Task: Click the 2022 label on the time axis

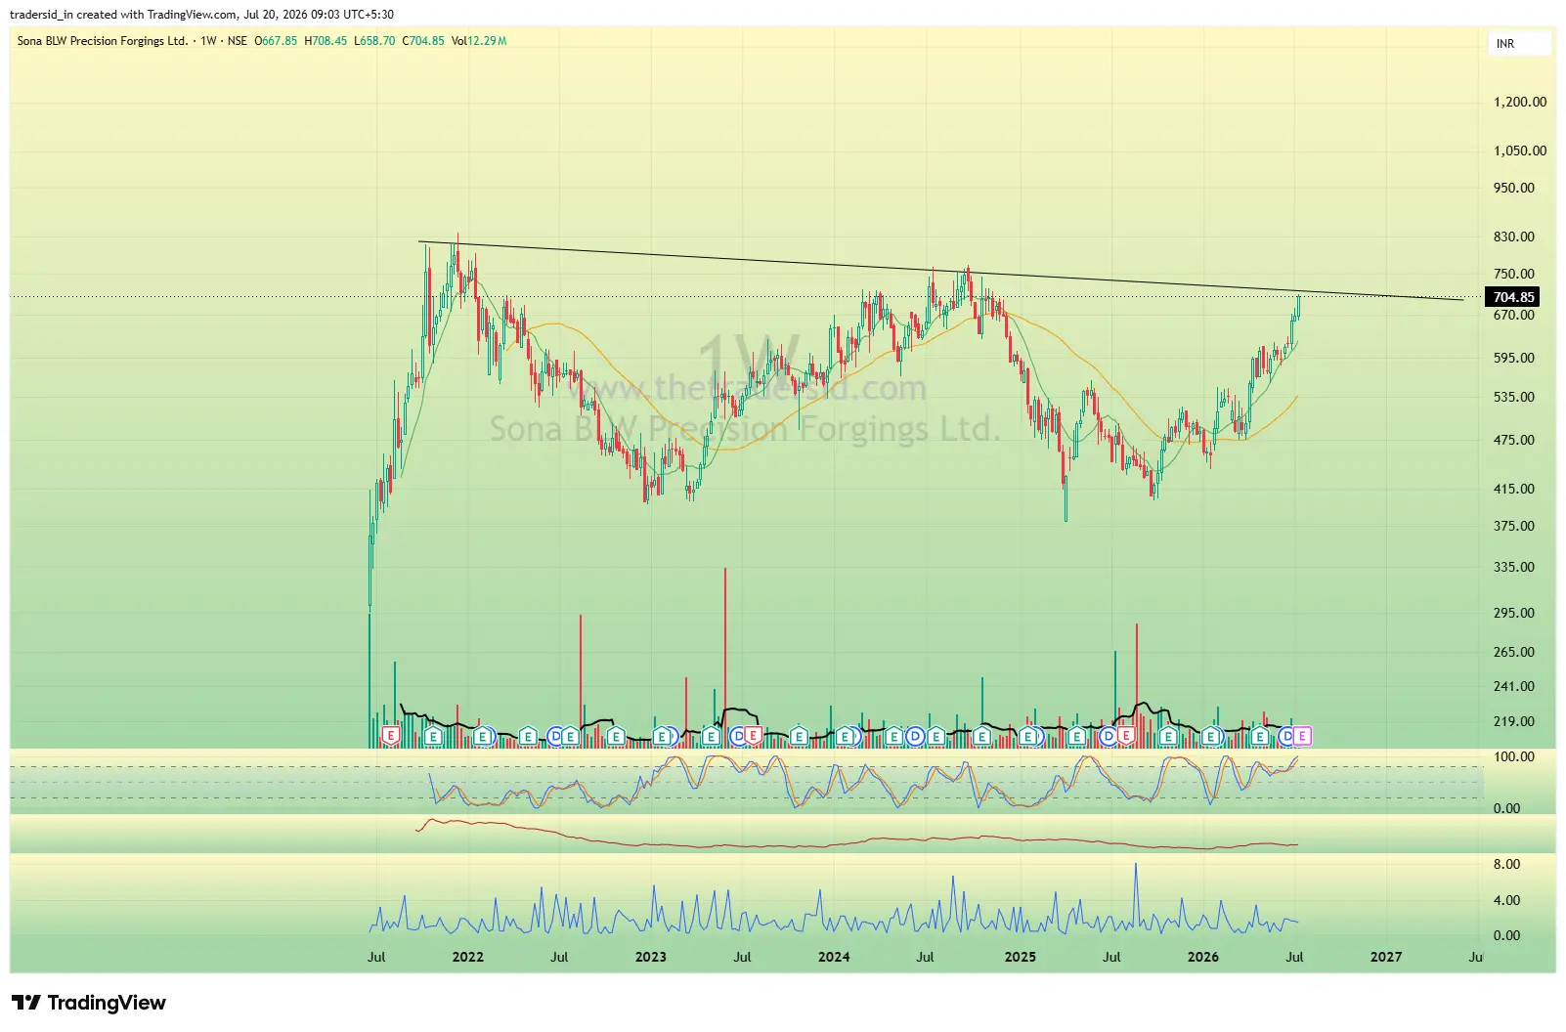Action: click(x=468, y=957)
